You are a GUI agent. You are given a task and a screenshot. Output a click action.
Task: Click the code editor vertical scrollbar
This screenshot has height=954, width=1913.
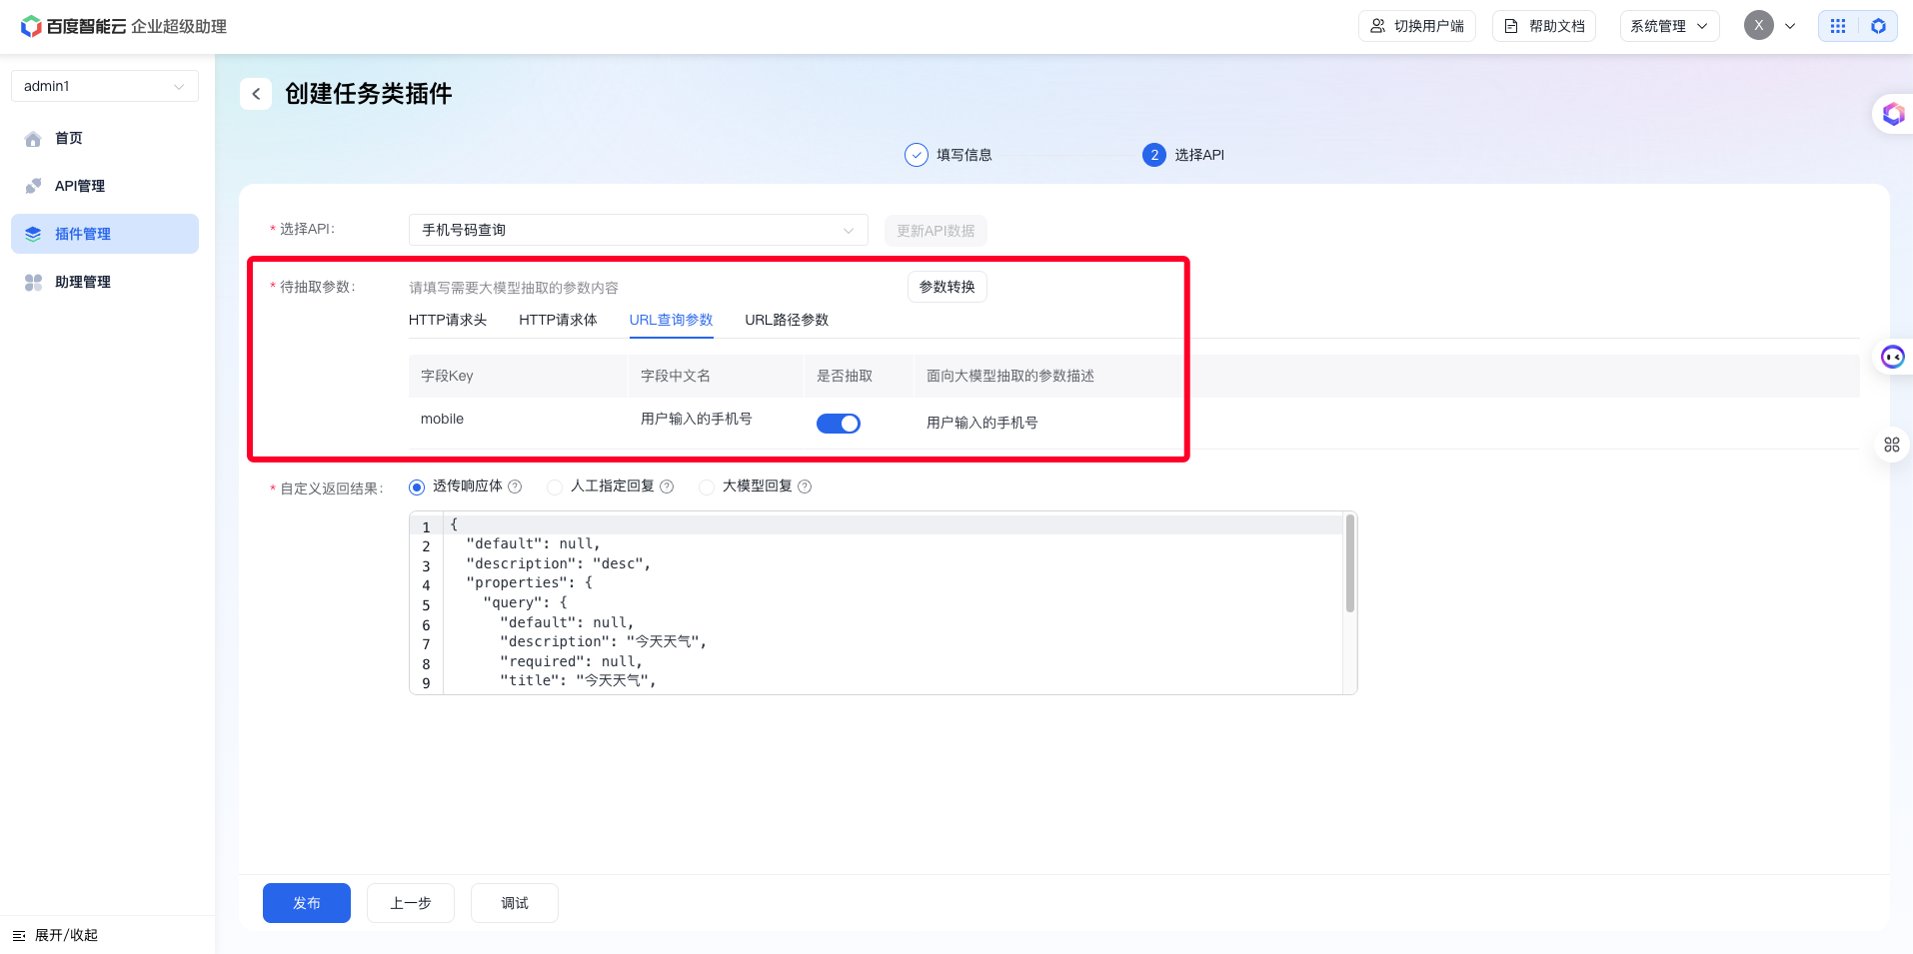(x=1350, y=563)
